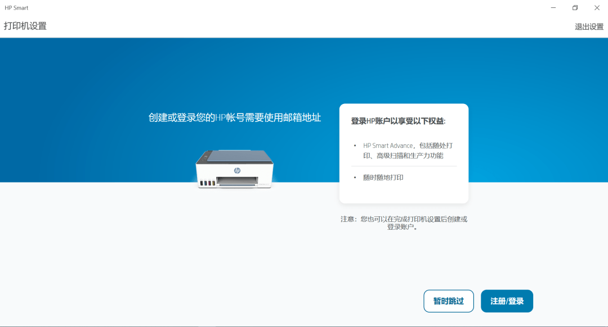Minimize the HP Smart window
The width and height of the screenshot is (608, 327).
point(553,8)
